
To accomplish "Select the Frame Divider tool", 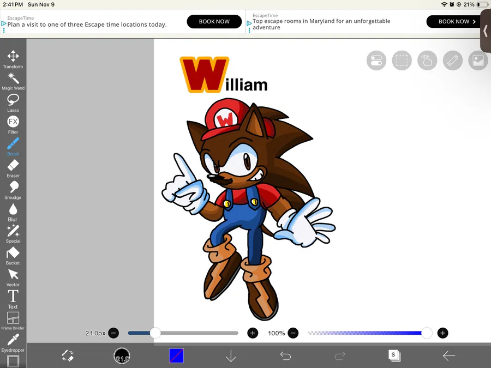I will (x=13, y=321).
